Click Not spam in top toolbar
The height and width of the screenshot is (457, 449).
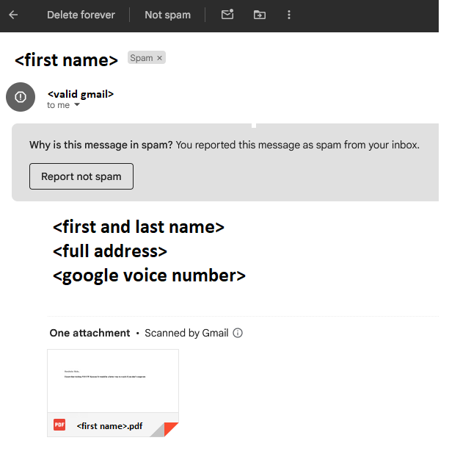click(167, 15)
